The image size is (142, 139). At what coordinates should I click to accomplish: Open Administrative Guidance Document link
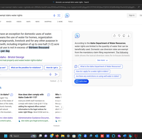(34, 118)
